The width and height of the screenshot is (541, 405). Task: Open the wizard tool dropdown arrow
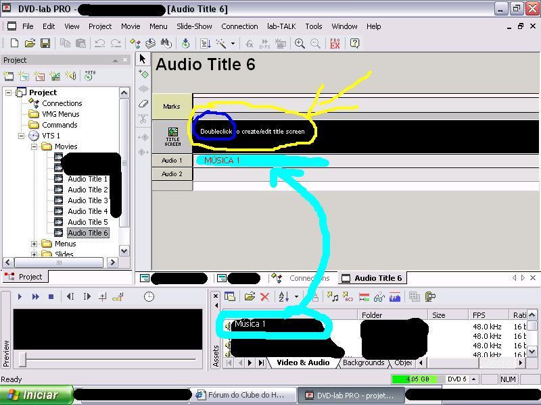click(233, 43)
